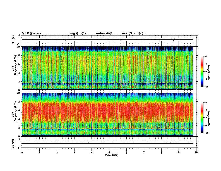Click the "-6" label on ch.1 color bar
The image size is (221, 171).
pyautogui.click(x=206, y=56)
